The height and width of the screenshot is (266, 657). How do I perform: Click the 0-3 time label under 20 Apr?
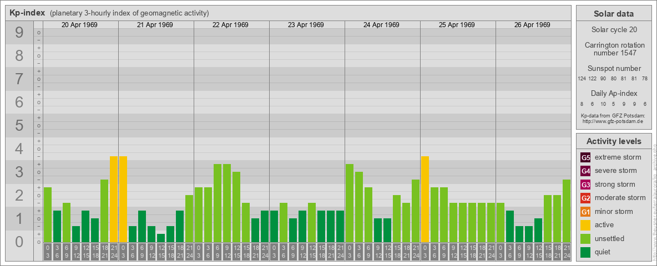tap(48, 252)
